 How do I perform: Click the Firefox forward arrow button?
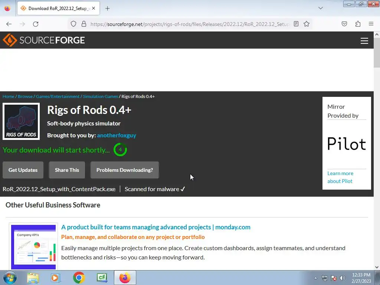point(22,24)
